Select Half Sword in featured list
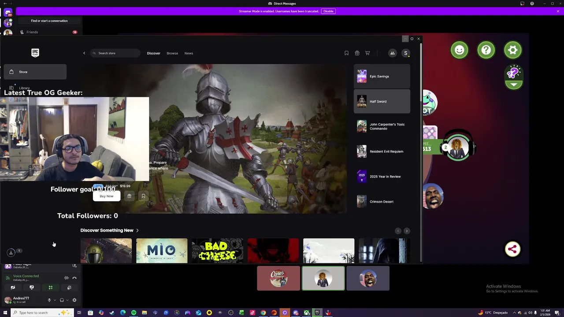The image size is (564, 317). click(x=382, y=101)
